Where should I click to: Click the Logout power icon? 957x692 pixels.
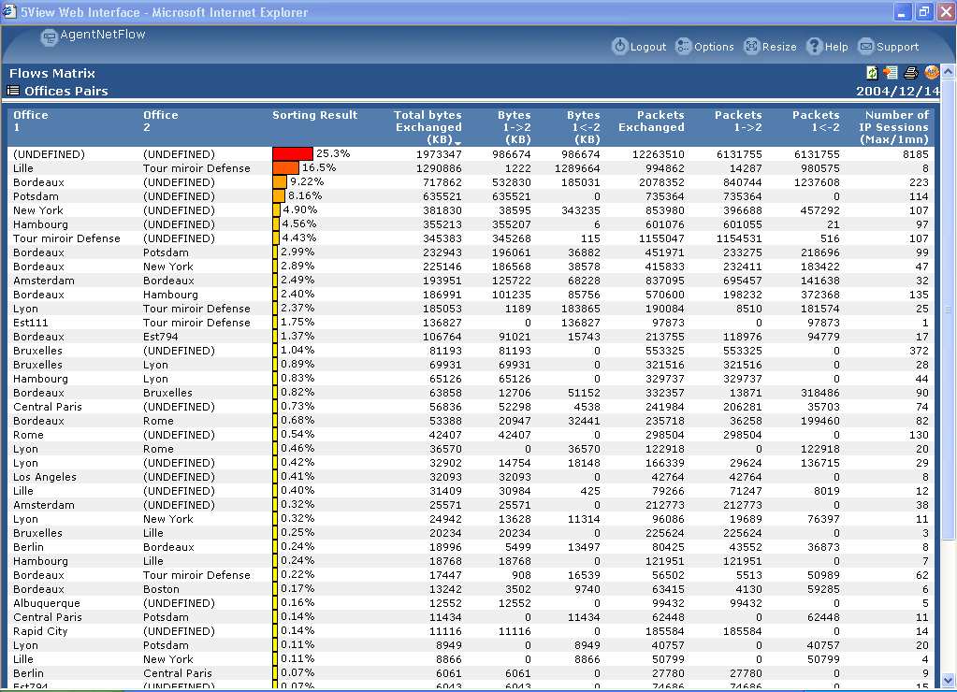click(x=619, y=47)
